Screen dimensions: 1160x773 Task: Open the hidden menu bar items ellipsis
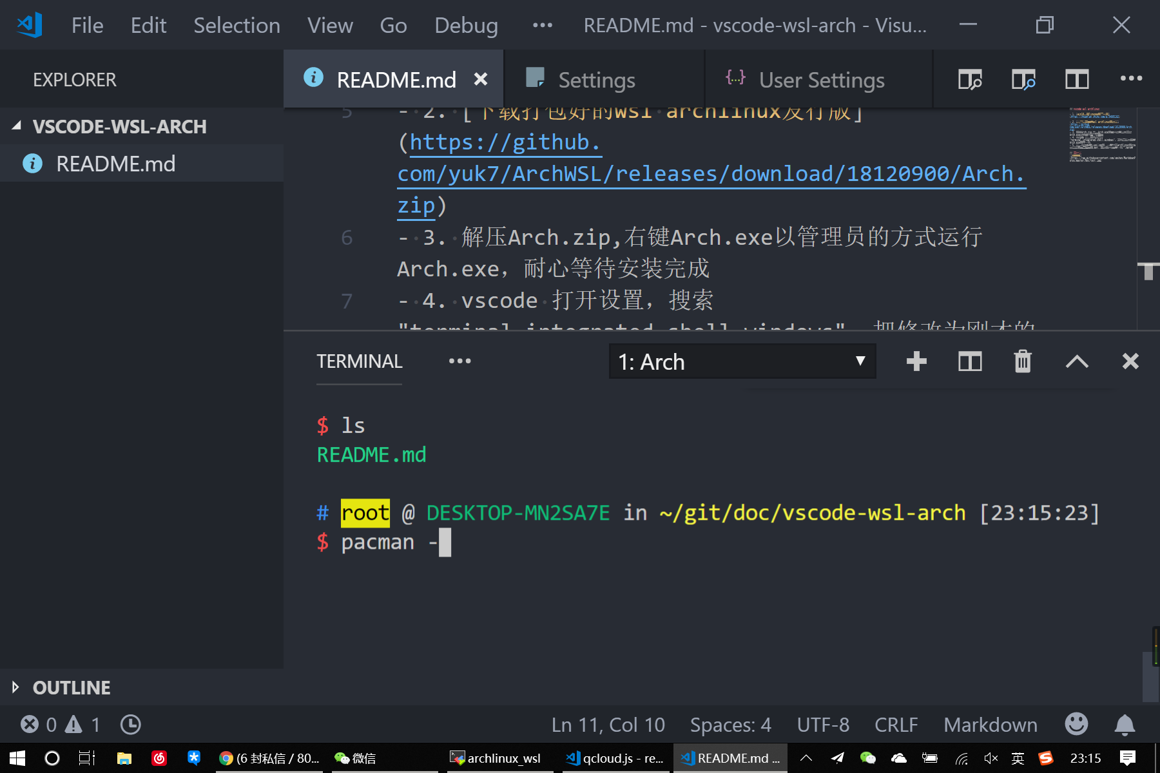(x=543, y=25)
